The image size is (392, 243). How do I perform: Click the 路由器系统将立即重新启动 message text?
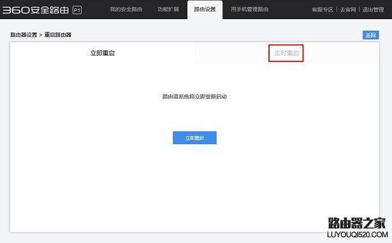pos(194,96)
